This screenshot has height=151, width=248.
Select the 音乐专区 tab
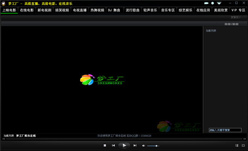click(168, 10)
